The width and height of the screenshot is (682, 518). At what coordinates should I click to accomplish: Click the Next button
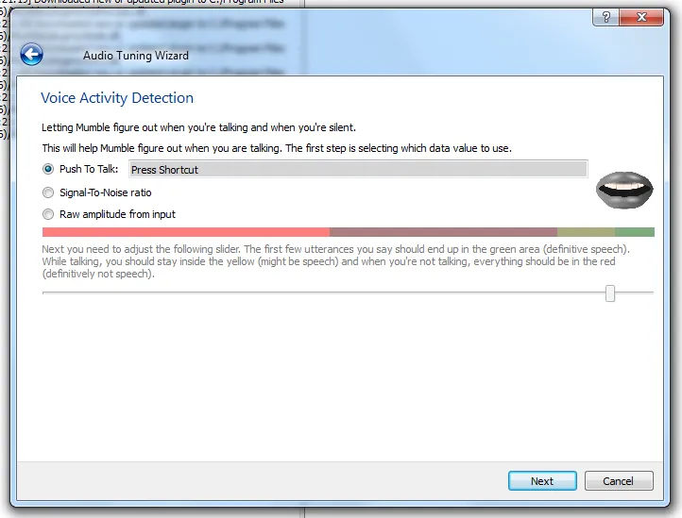[542, 481]
